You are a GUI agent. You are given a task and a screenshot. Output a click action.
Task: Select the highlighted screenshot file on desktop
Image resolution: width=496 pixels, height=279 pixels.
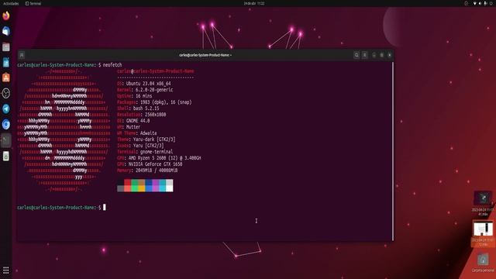(483, 234)
